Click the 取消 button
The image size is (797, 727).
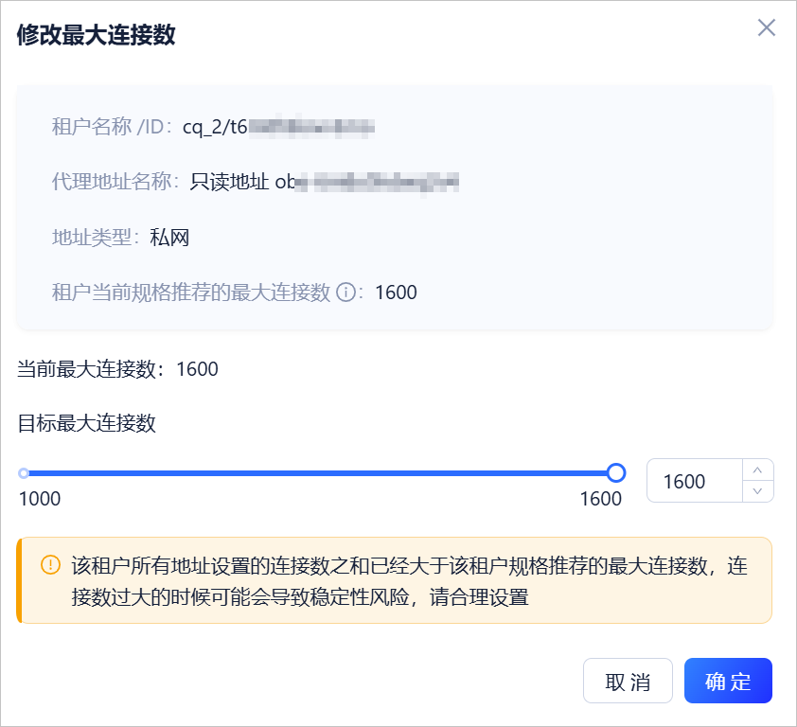pyautogui.click(x=628, y=681)
